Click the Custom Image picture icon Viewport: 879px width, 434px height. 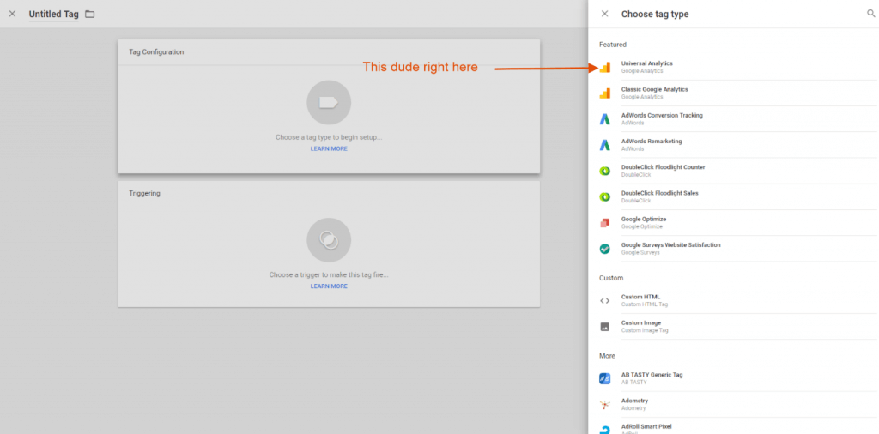point(605,327)
